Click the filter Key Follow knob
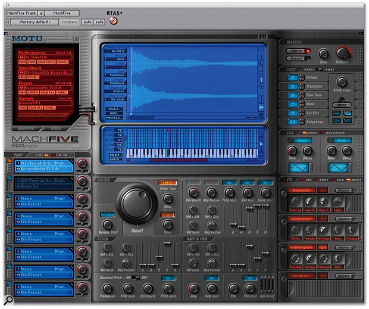Viewport: 369px width, 309px height. [x=211, y=192]
